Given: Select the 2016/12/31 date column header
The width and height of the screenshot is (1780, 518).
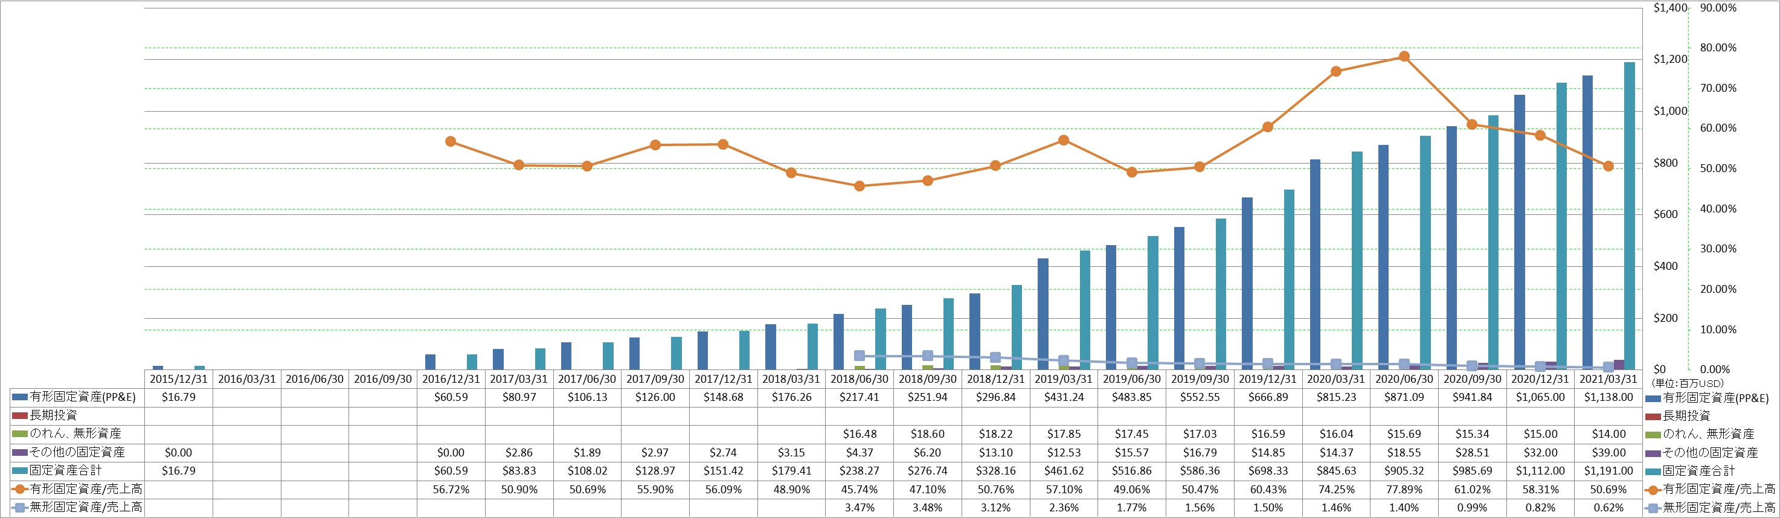Looking at the screenshot, I should click(451, 379).
